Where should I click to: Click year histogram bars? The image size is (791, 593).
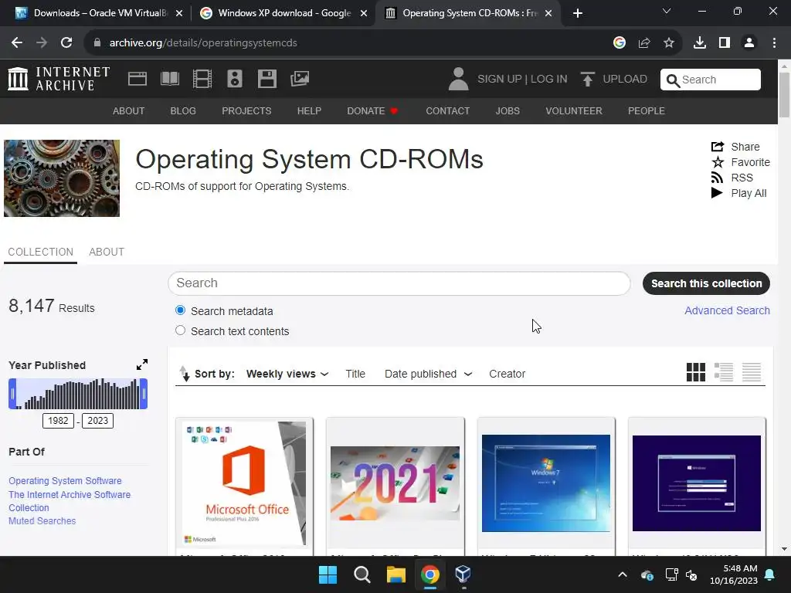click(78, 394)
